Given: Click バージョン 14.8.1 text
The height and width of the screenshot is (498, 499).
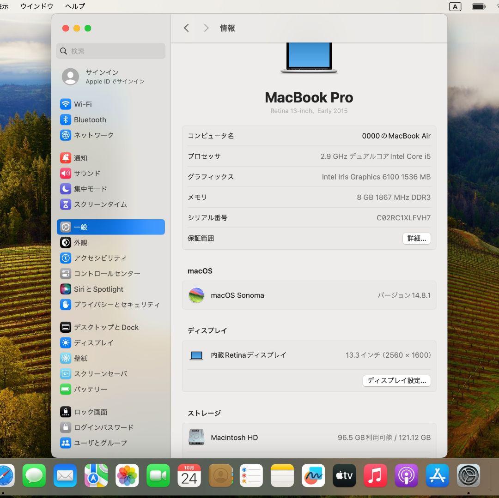Looking at the screenshot, I should coord(404,295).
